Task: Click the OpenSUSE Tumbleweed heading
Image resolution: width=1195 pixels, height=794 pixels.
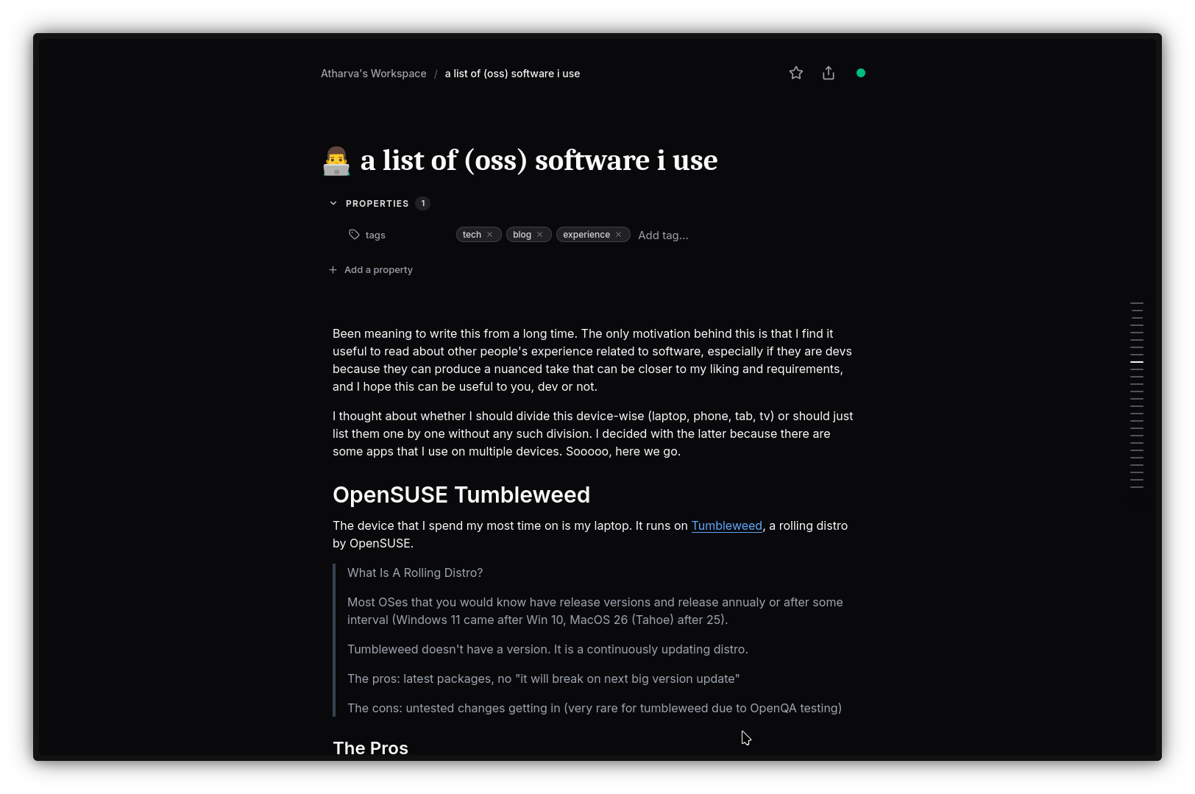Action: (461, 495)
